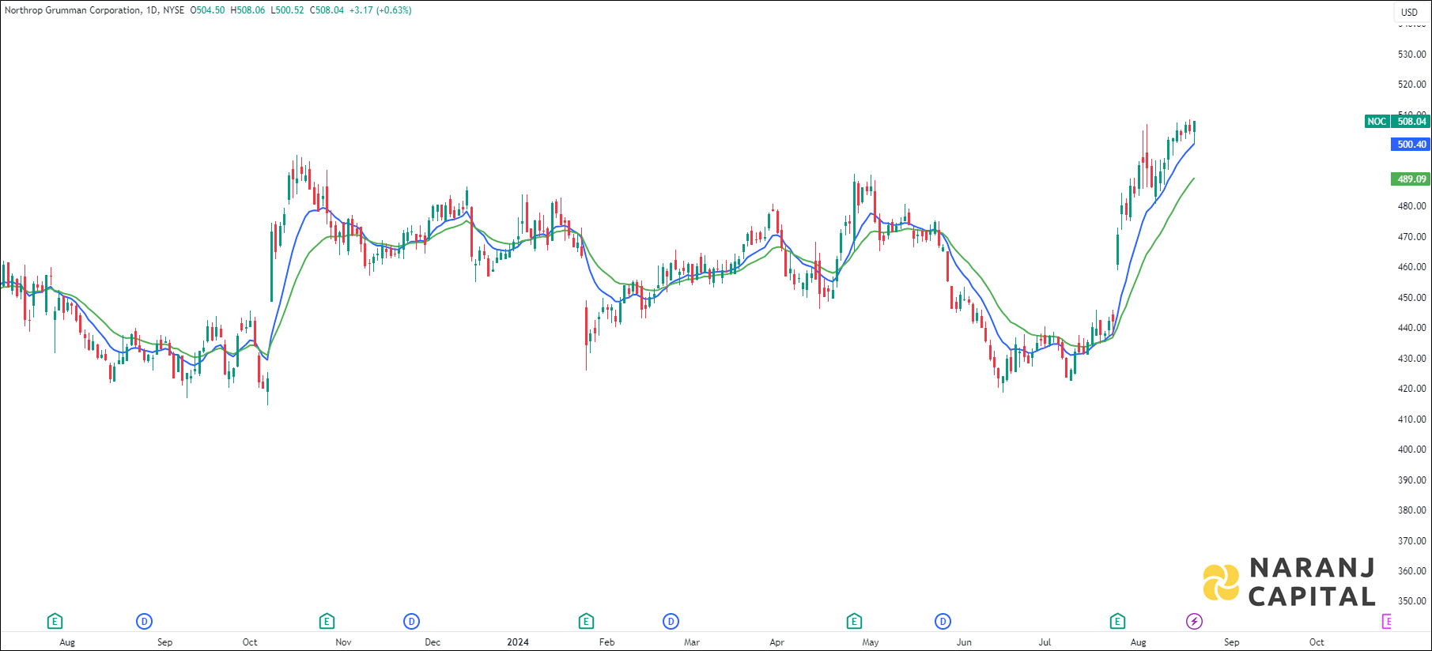Image resolution: width=1432 pixels, height=651 pixels.
Task: Click the 390.00 price scale label
Action: [x=1412, y=480]
